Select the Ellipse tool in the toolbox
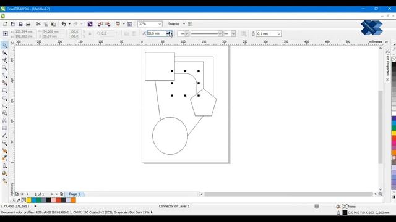Image resolution: width=396 pixels, height=222 pixels. [x=4, y=98]
